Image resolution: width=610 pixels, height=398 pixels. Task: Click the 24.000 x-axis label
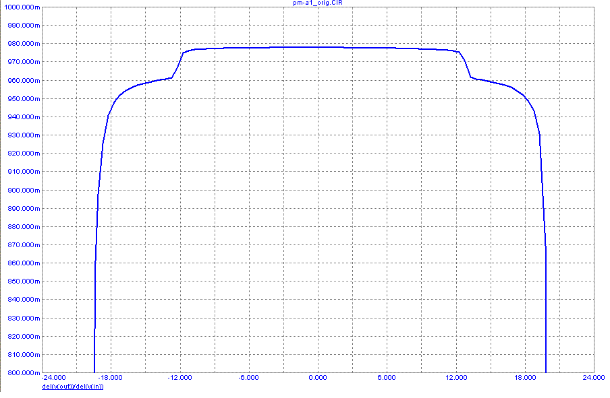594,378
